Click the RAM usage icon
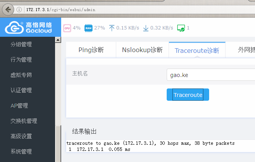 click(x=88, y=28)
